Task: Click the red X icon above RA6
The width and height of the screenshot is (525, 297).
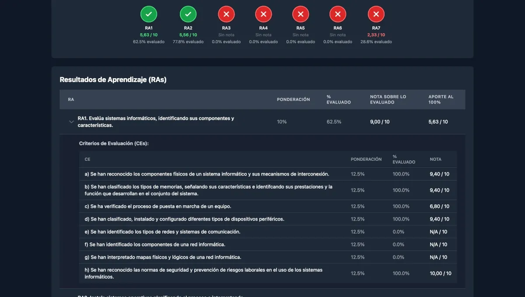Action: point(338,14)
